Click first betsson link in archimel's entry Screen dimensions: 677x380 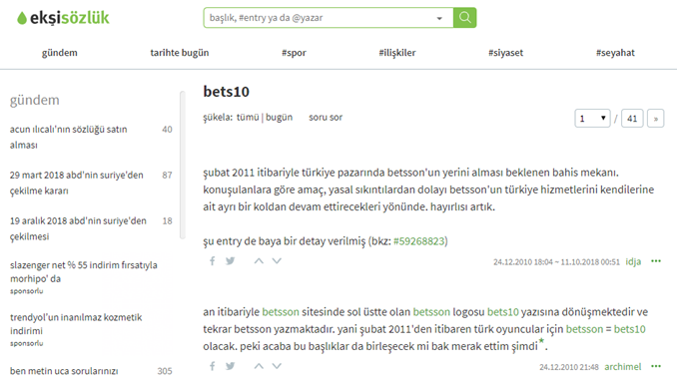[281, 312]
